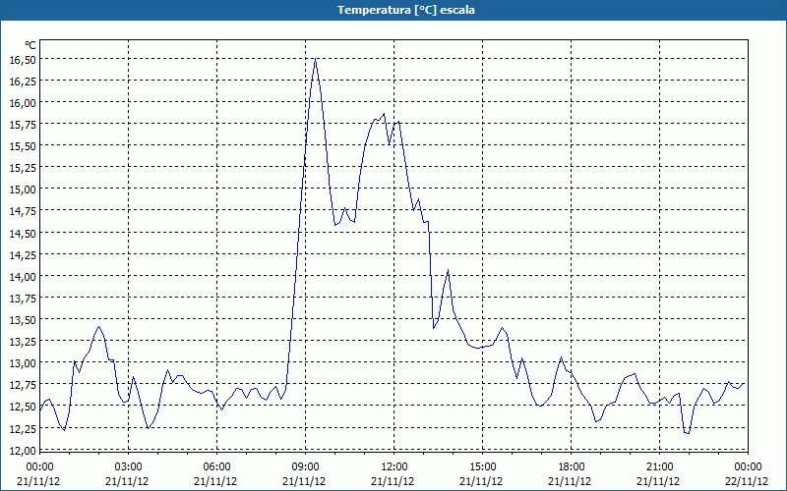787x491 pixels.
Task: Select the 00:00 label above the 22/11/12 date
Action: tap(748, 467)
